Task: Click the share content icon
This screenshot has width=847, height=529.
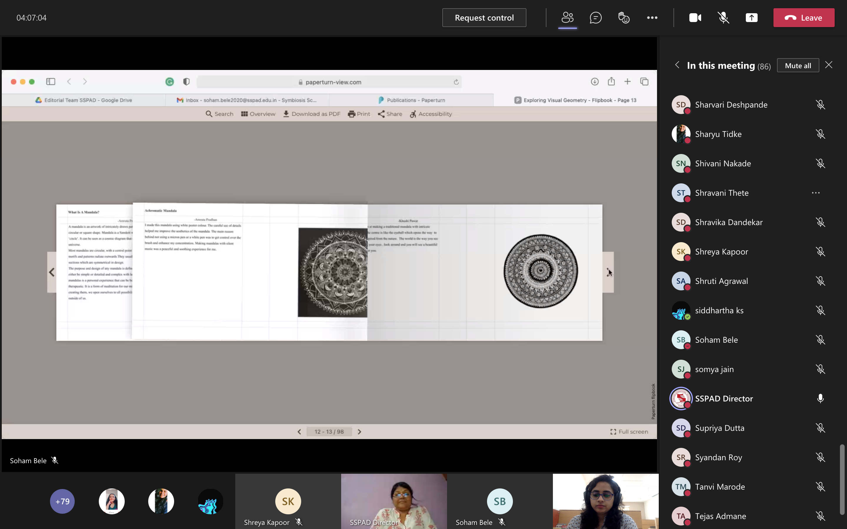Action: [751, 18]
